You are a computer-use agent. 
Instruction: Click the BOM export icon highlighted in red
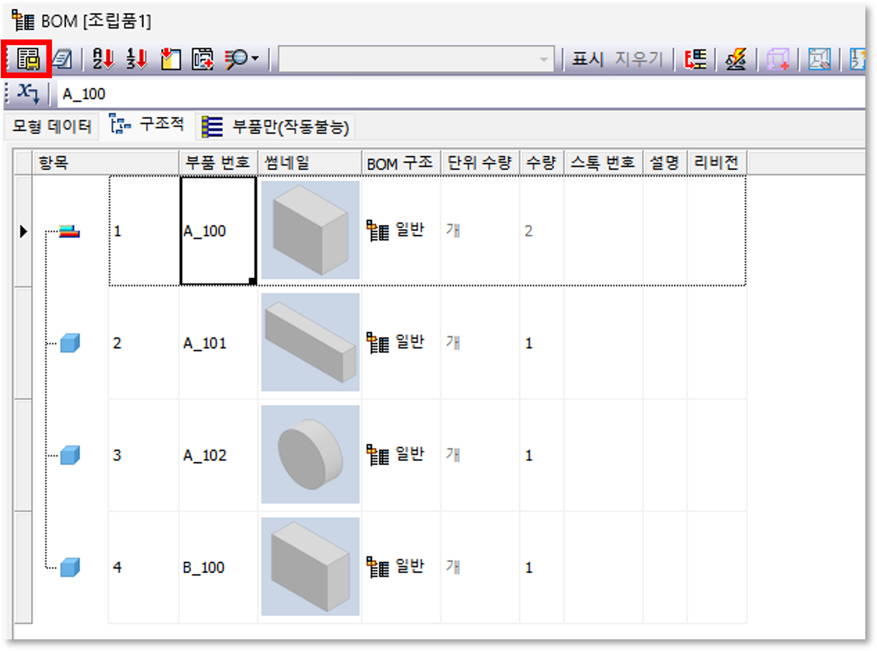point(28,59)
